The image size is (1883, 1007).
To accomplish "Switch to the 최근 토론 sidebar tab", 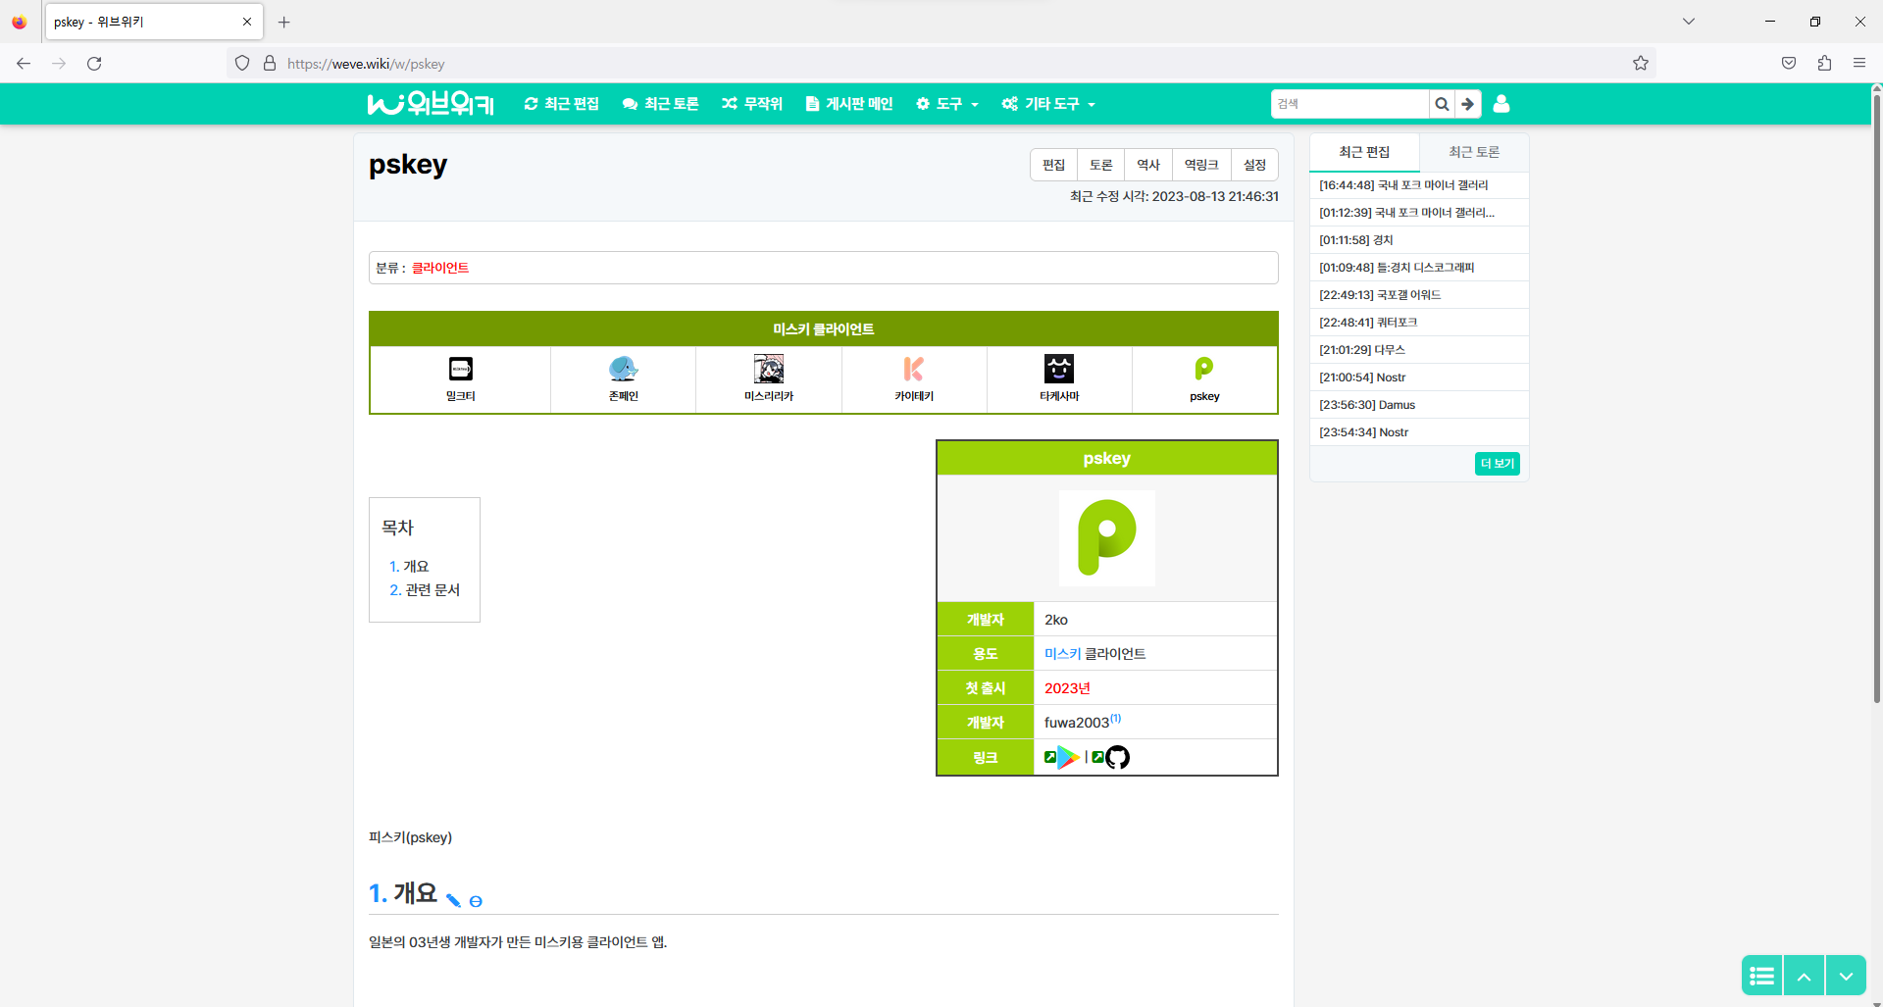I will tap(1474, 152).
